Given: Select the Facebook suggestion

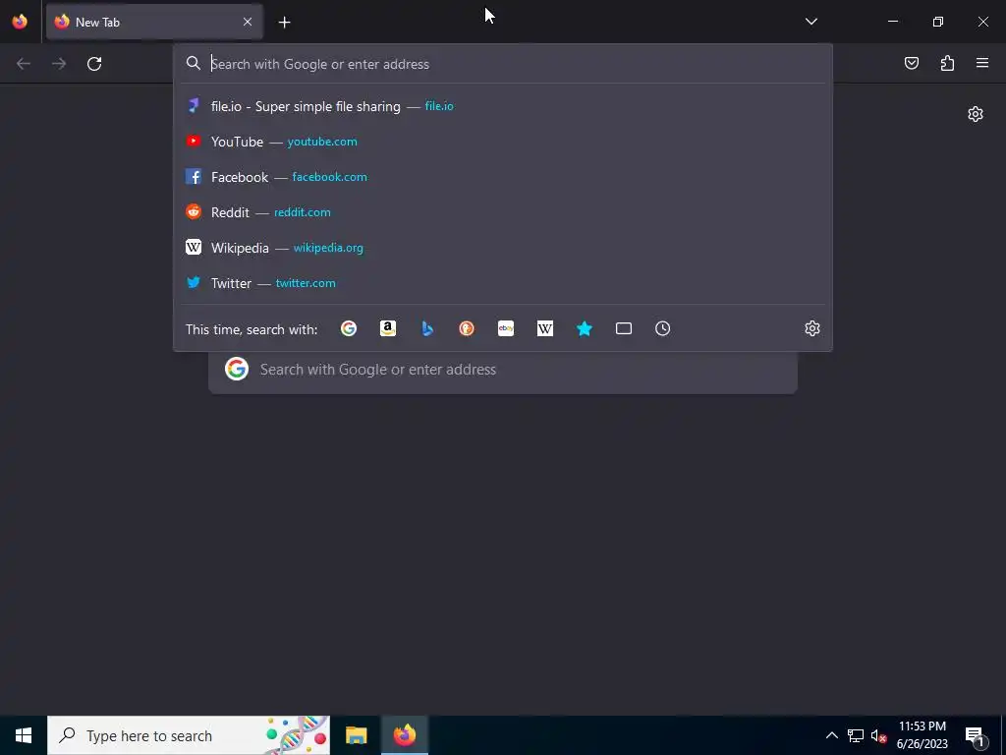Looking at the screenshot, I should tap(502, 177).
